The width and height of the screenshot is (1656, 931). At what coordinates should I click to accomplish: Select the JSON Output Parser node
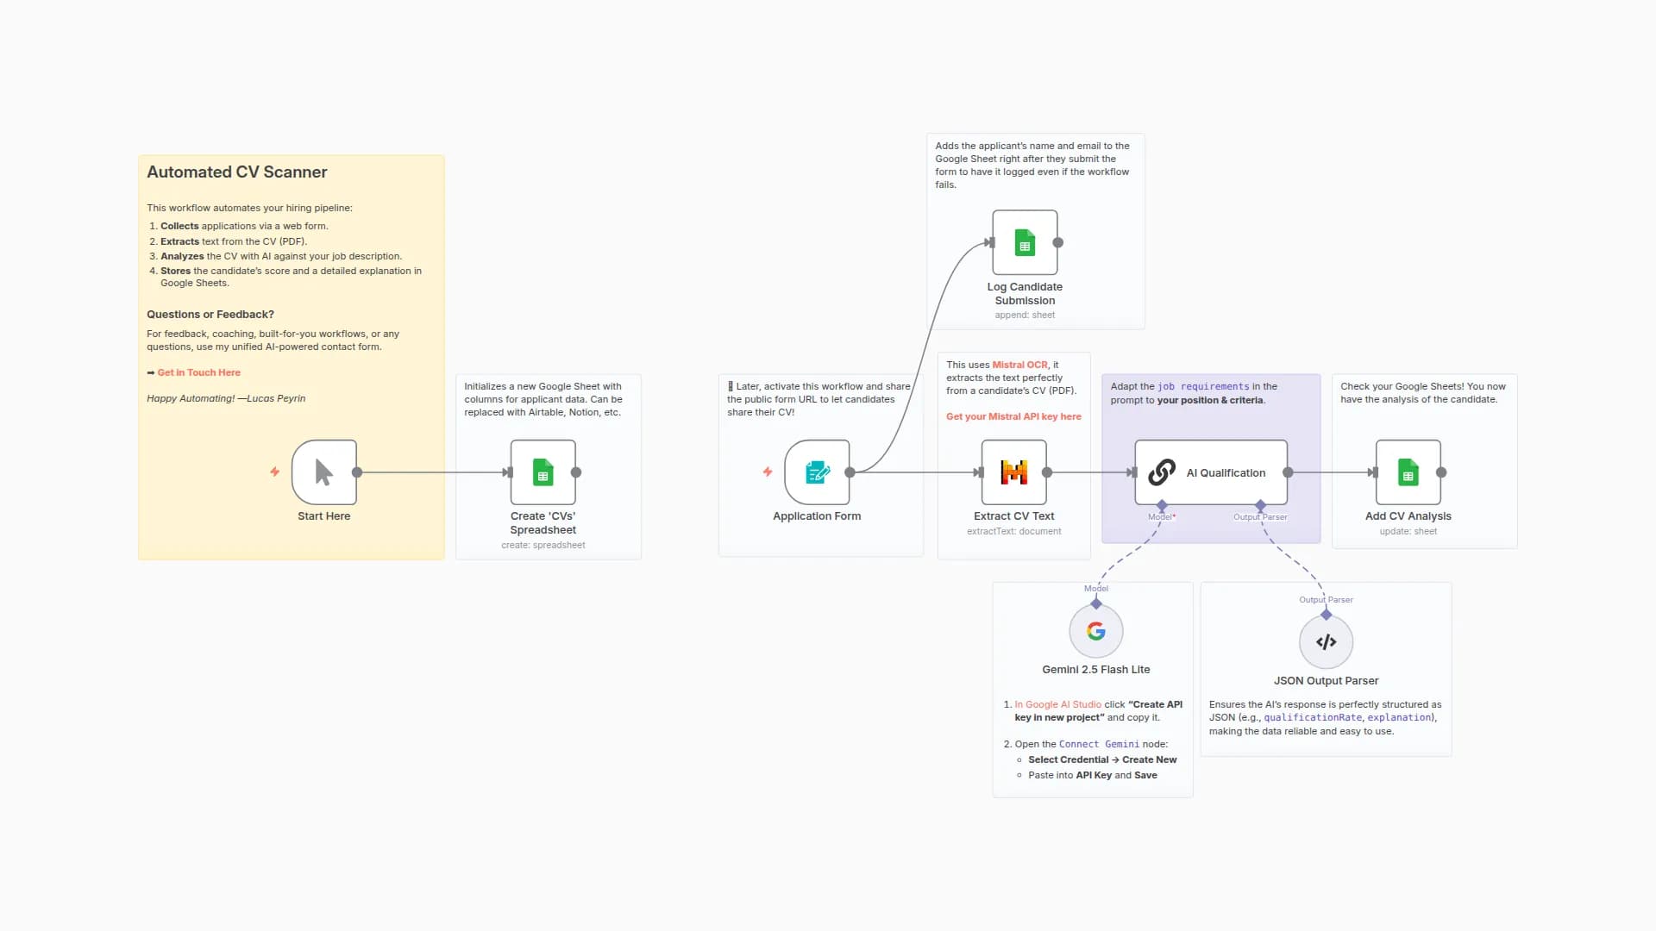(x=1326, y=642)
